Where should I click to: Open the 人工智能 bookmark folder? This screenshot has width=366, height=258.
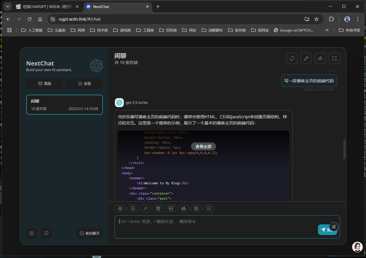[32, 30]
